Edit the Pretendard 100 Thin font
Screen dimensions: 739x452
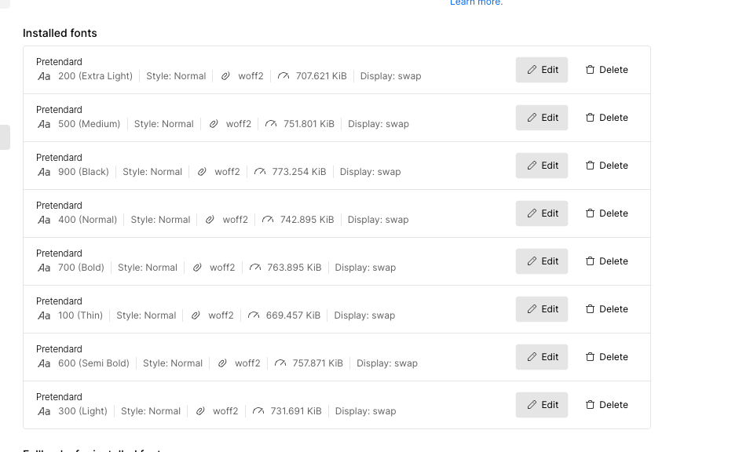pos(542,309)
